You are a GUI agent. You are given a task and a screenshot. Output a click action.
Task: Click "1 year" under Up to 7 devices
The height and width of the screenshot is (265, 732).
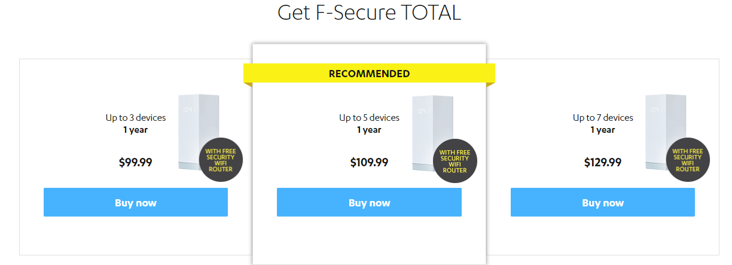click(603, 129)
